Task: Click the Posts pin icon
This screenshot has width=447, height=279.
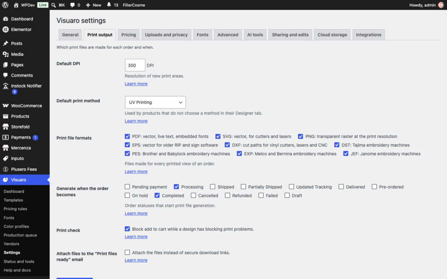Action: pyautogui.click(x=5, y=43)
